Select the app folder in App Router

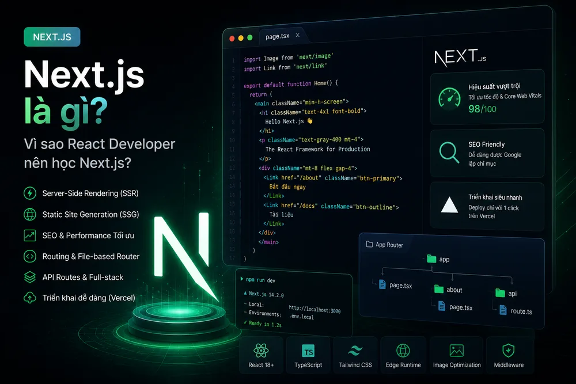point(438,259)
